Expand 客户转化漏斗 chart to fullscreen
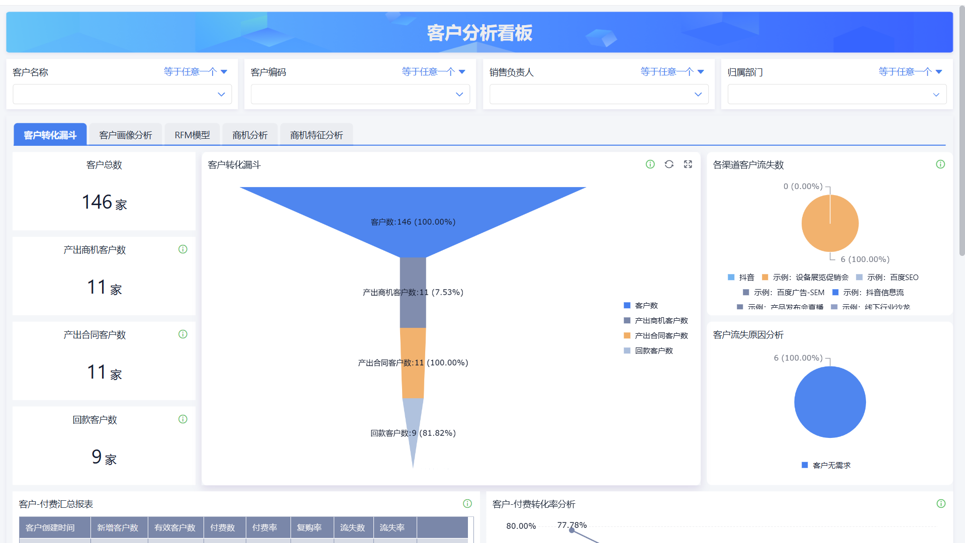Viewport: 965px width, 543px height. (688, 164)
